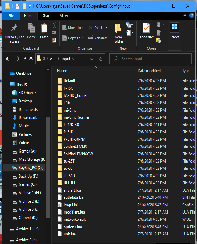Click quick access Properties icon in title bar

[17, 6]
